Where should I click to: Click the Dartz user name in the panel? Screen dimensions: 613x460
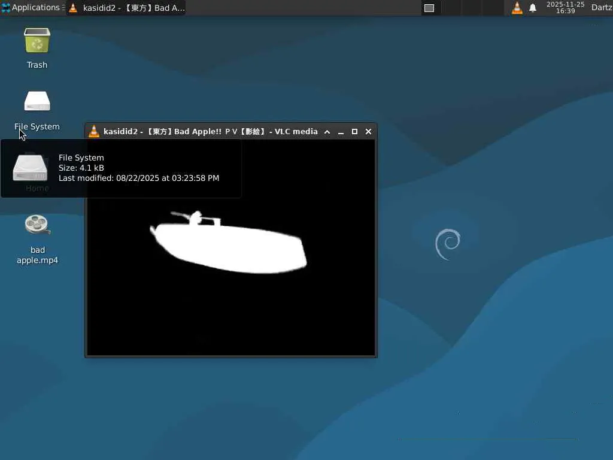pos(602,7)
